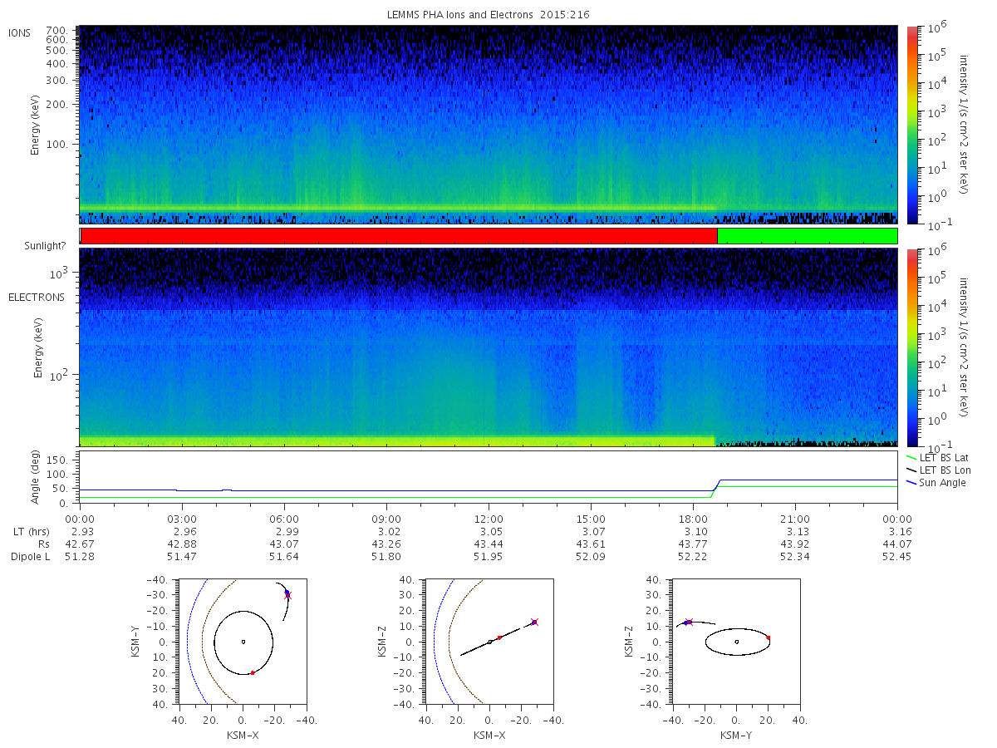Viewport: 997px width, 748px height.
Task: Click the green segment of the sunlight bar
Action: tap(807, 236)
